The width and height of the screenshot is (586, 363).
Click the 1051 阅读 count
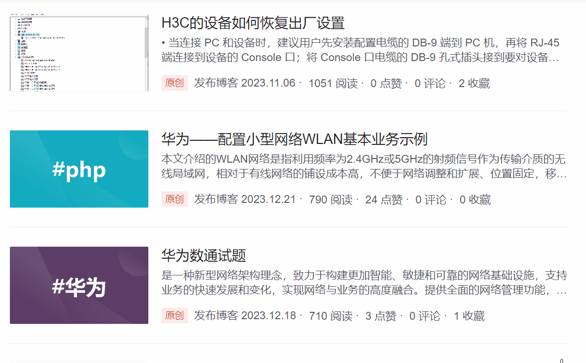[x=333, y=83]
